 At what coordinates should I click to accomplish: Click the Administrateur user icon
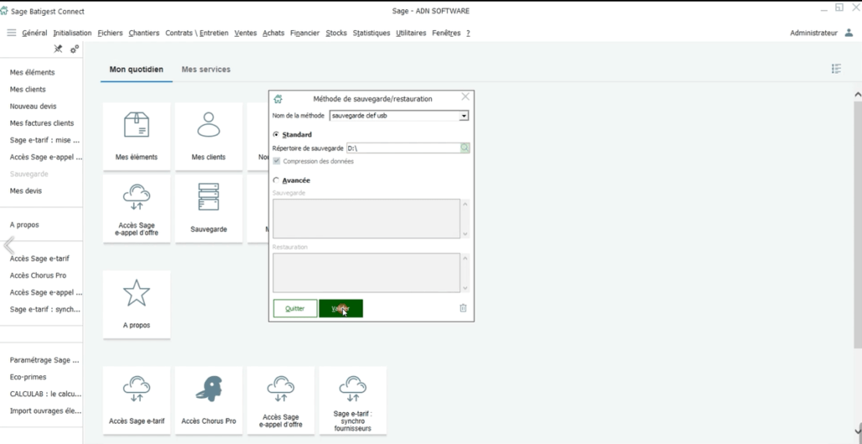[849, 33]
